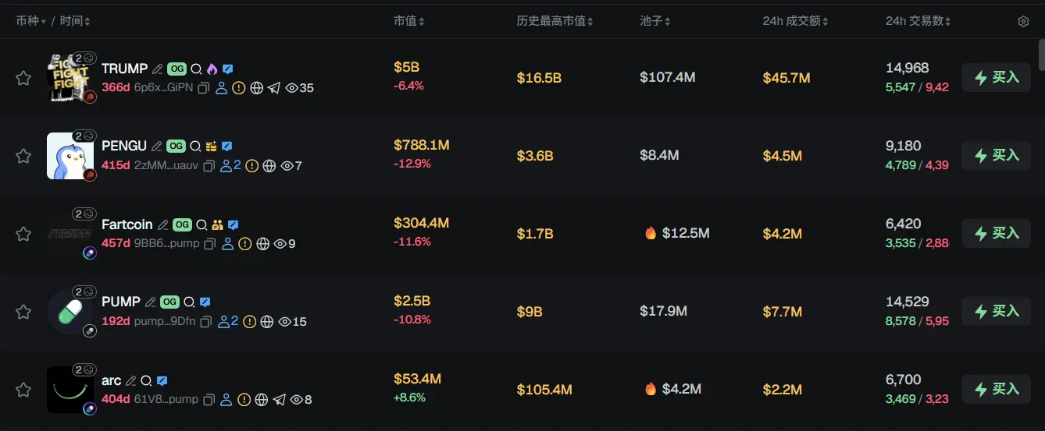Screen dimensions: 1045x431
Task: Add arc to favorites with the star
Action: click(23, 390)
